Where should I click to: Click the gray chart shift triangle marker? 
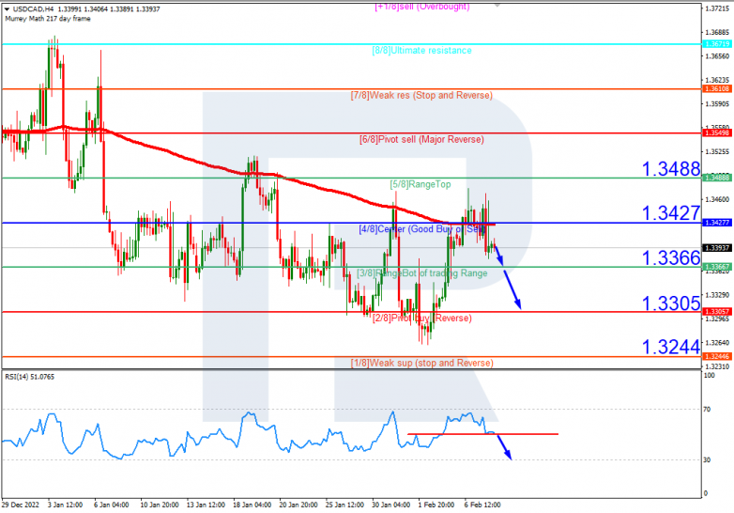497,5
